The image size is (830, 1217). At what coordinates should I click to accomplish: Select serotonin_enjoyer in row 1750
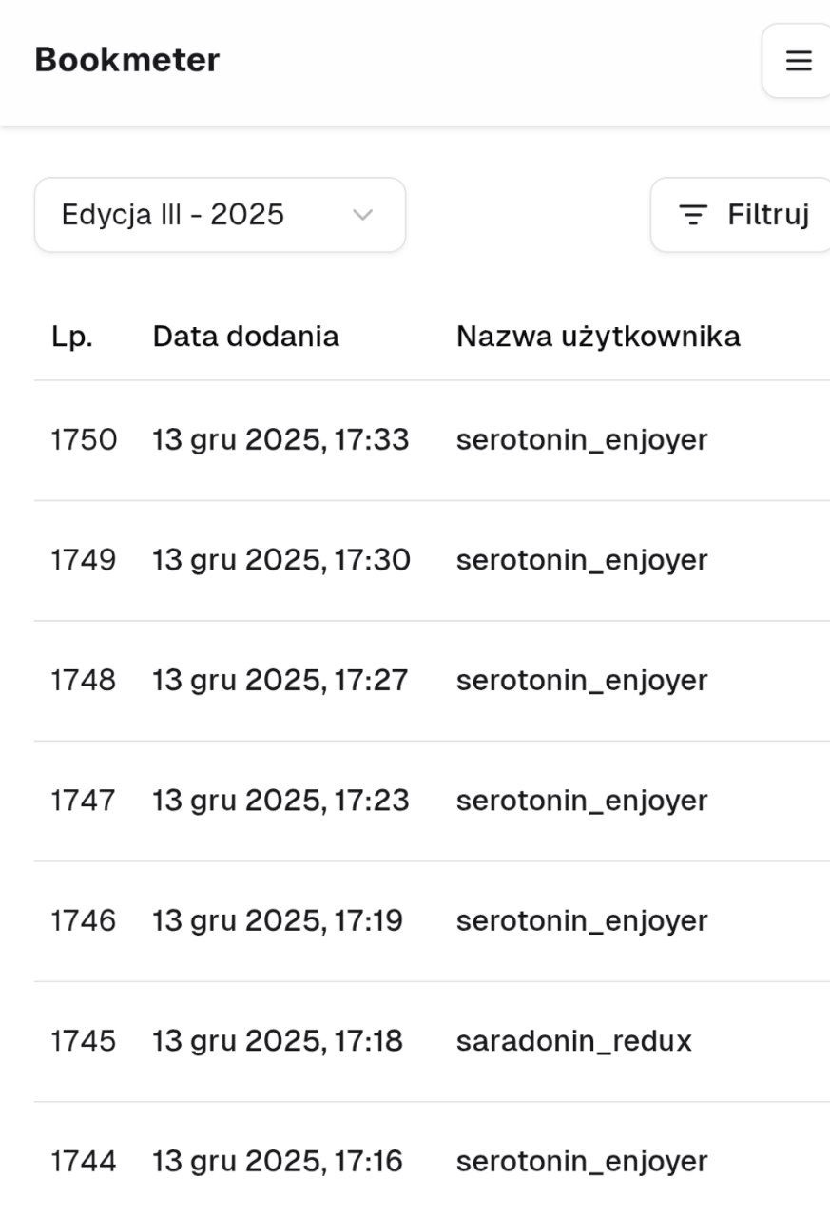point(582,440)
